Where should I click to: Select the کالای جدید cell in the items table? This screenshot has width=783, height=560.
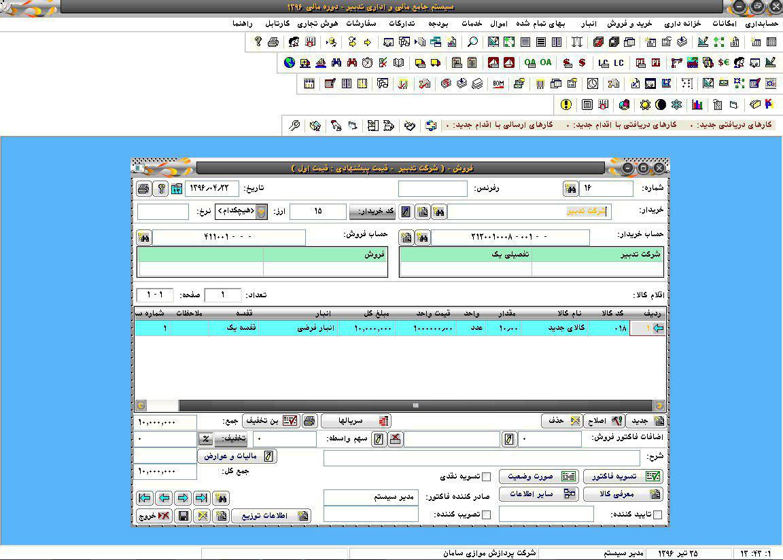click(x=554, y=328)
